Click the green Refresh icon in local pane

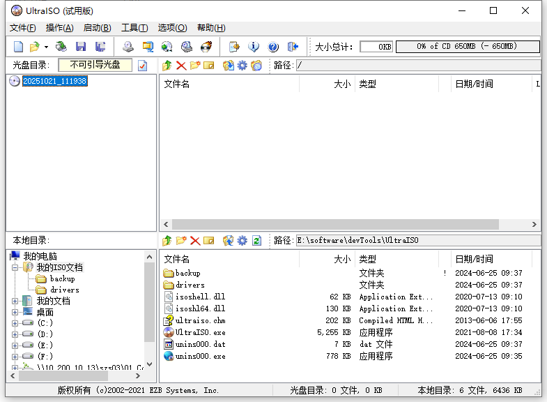pyautogui.click(x=256, y=240)
